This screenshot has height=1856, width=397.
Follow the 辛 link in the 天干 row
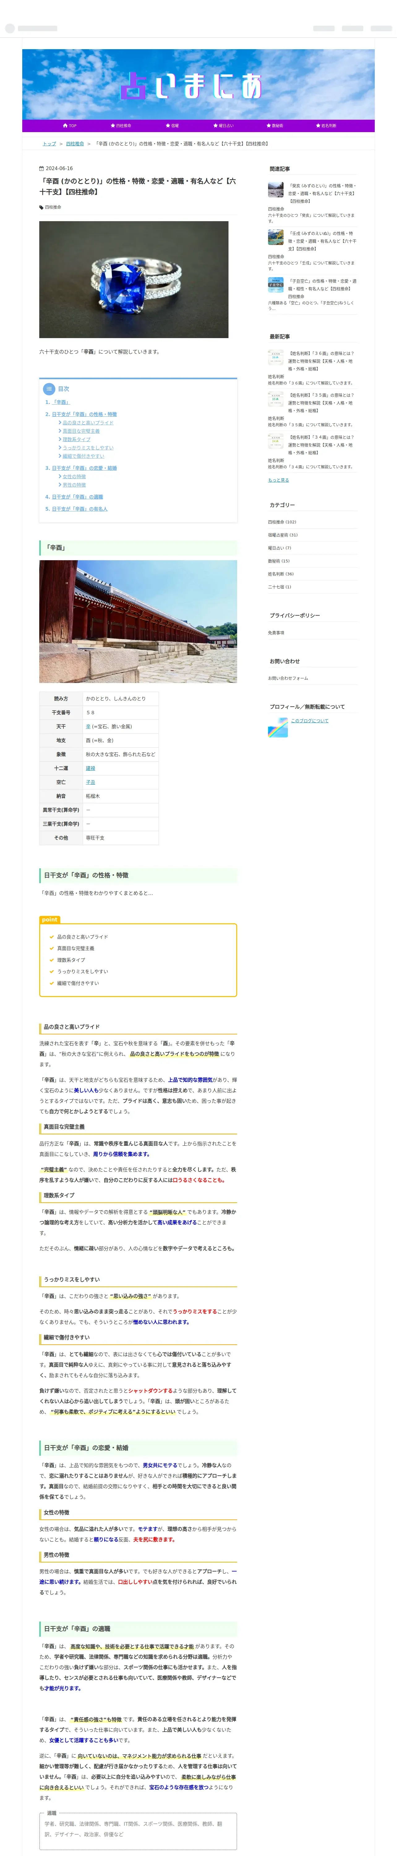tap(88, 726)
